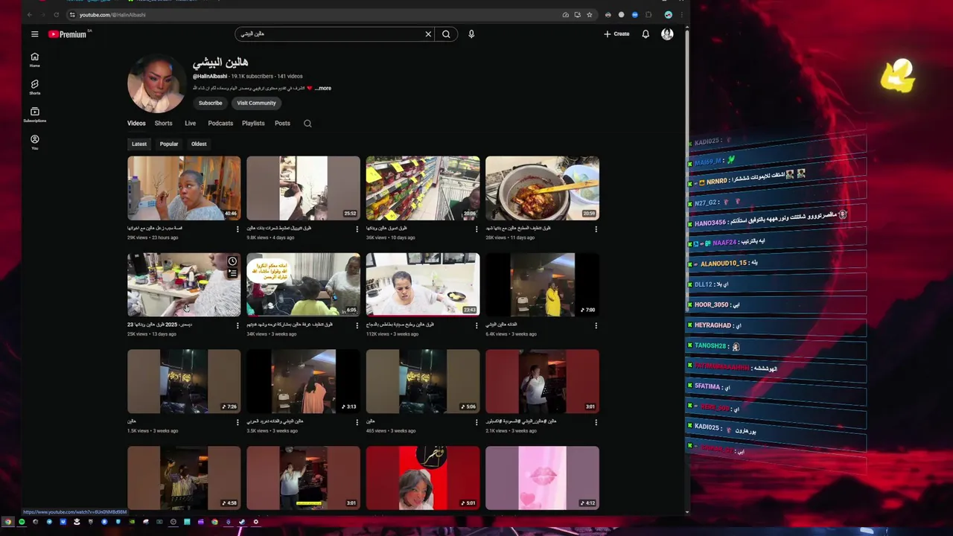Play the red 5:01 video thumbnail
This screenshot has width=953, height=536.
pos(423,478)
